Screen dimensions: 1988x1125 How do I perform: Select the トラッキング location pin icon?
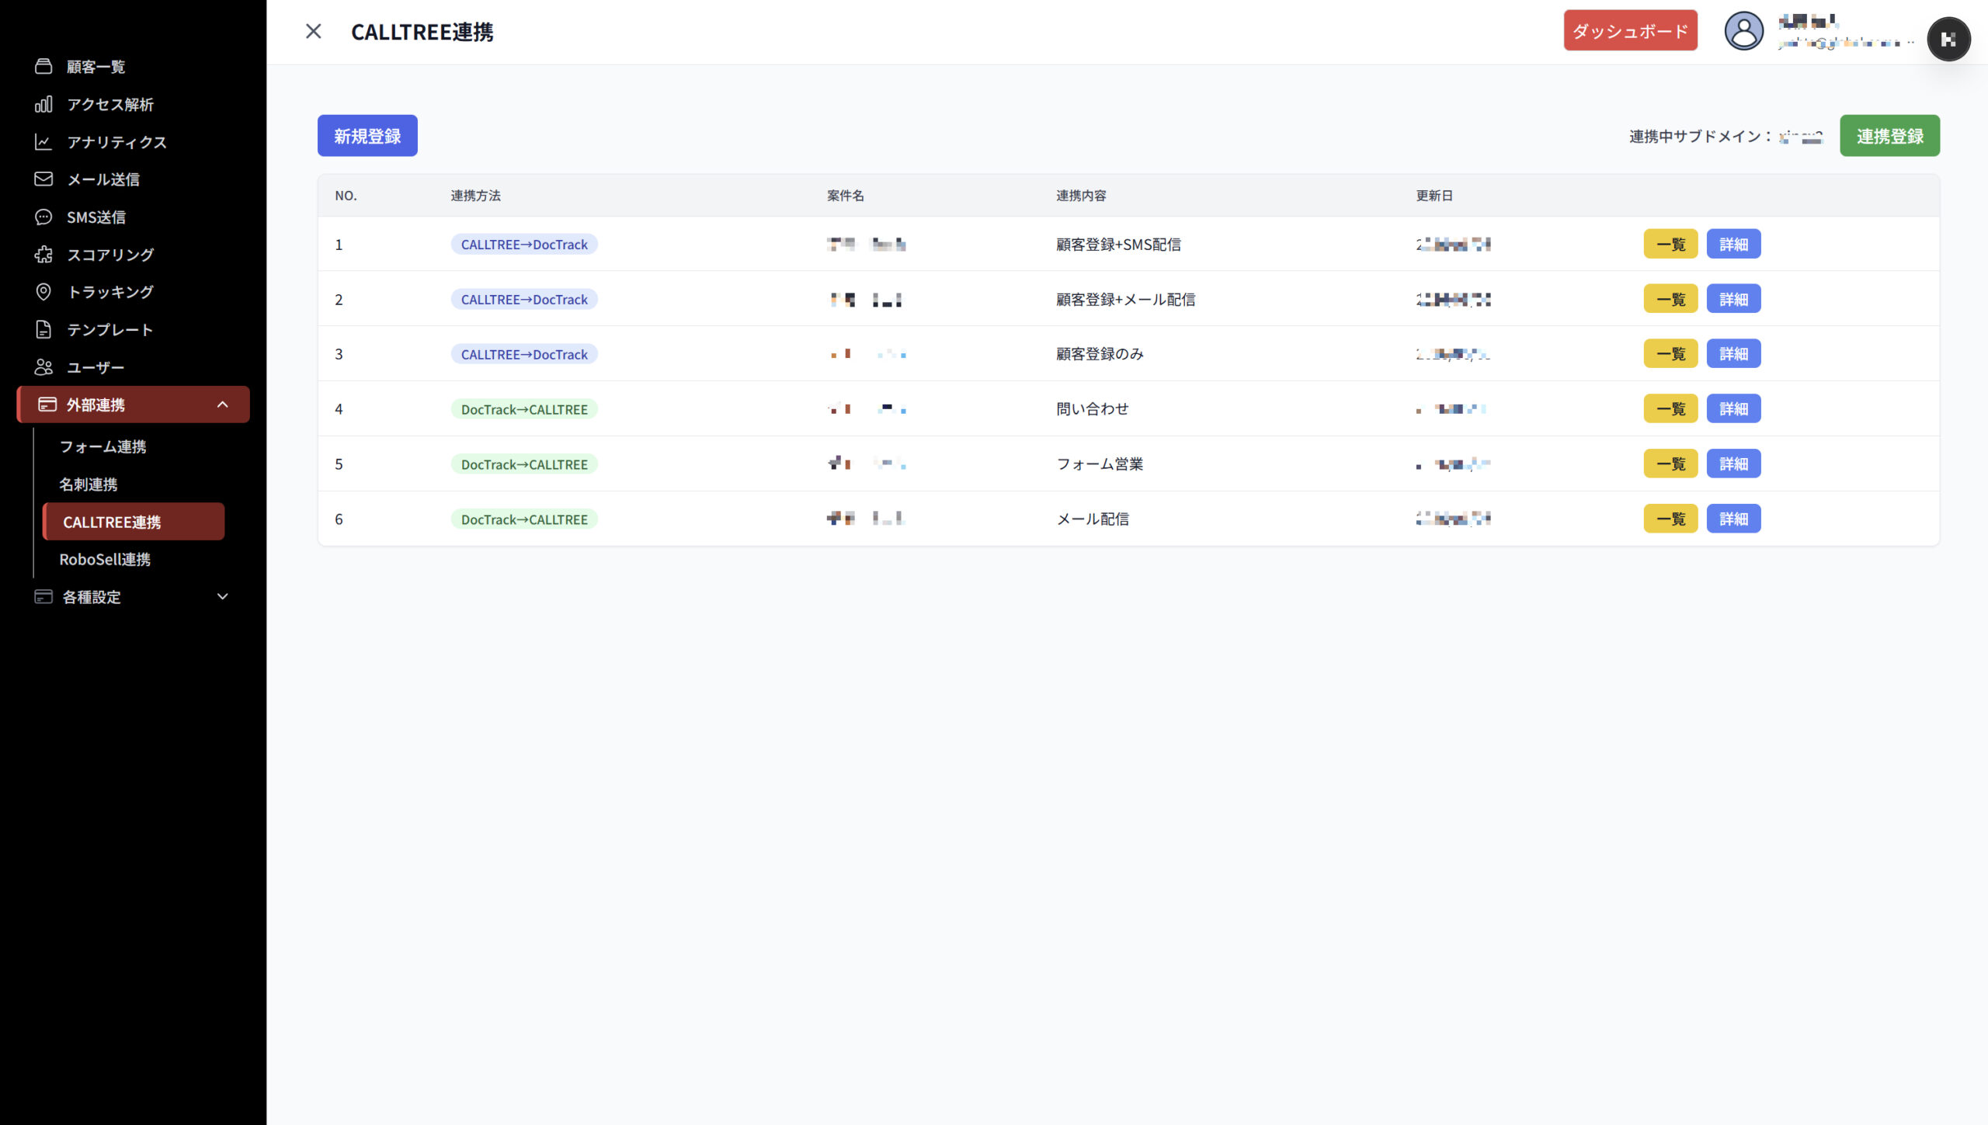[43, 292]
